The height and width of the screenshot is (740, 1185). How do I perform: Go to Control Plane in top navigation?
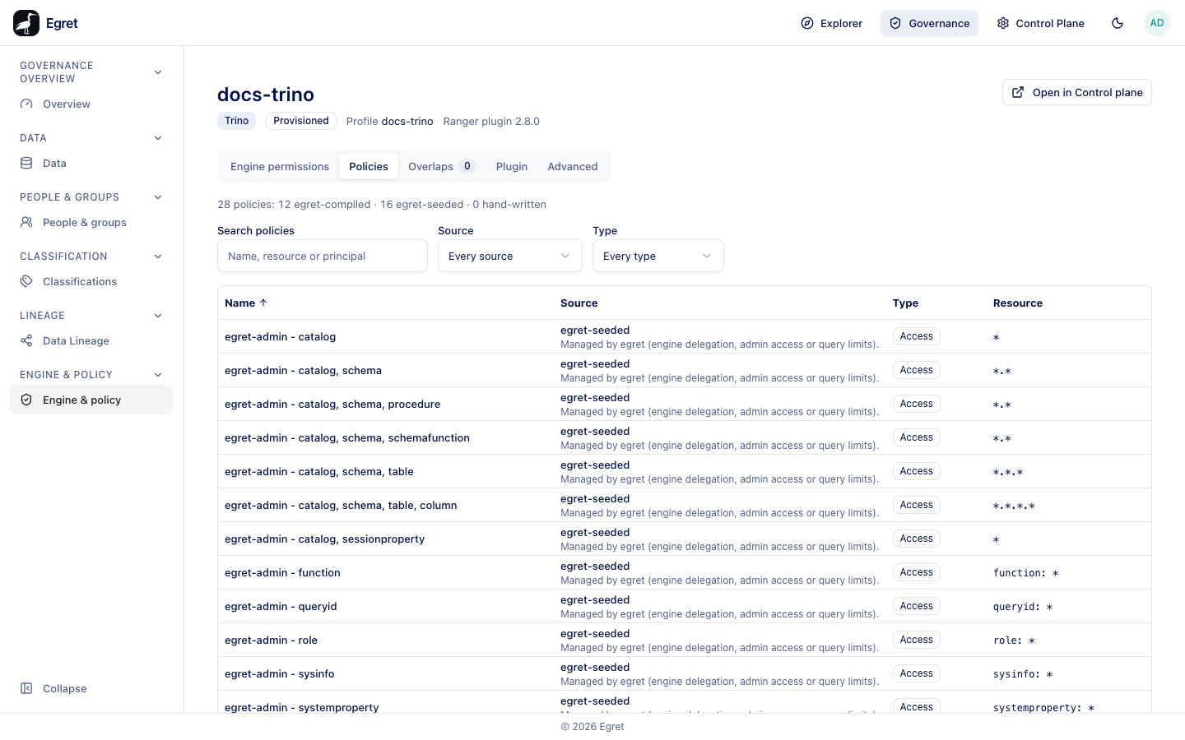pos(1040,23)
